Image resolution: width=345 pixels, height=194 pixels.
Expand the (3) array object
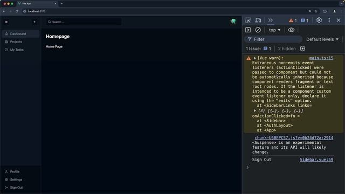click(x=255, y=110)
